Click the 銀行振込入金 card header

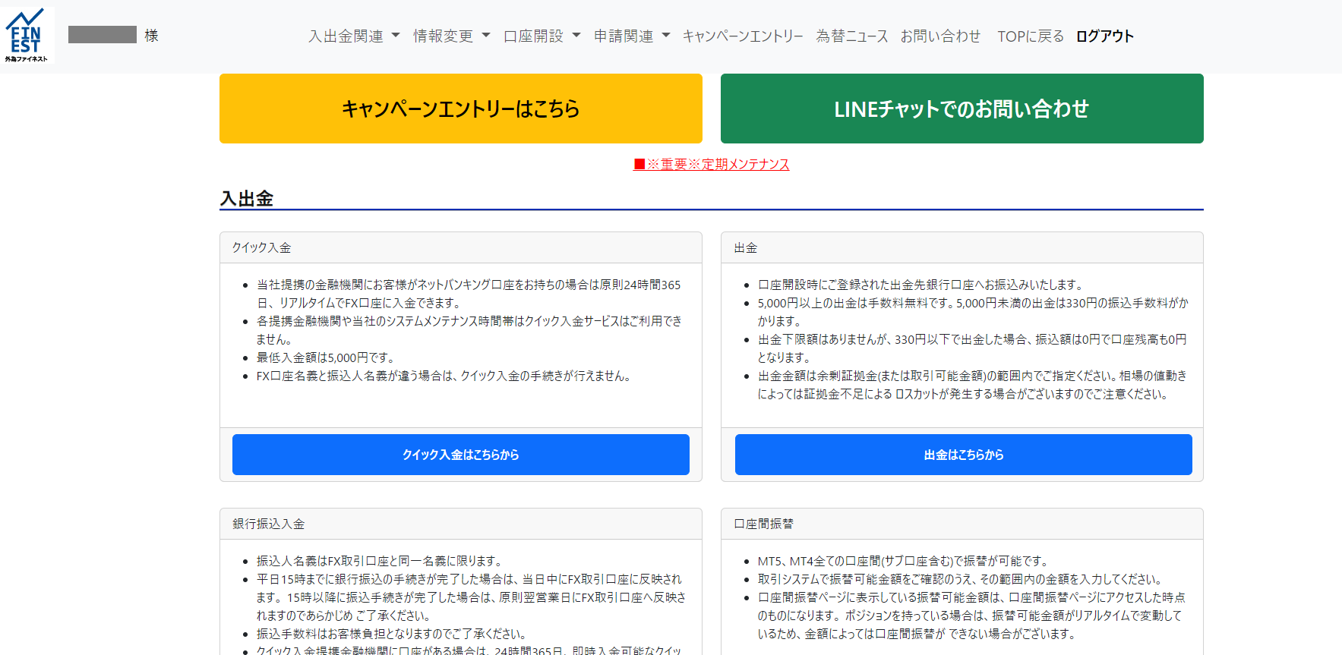pyautogui.click(x=460, y=524)
